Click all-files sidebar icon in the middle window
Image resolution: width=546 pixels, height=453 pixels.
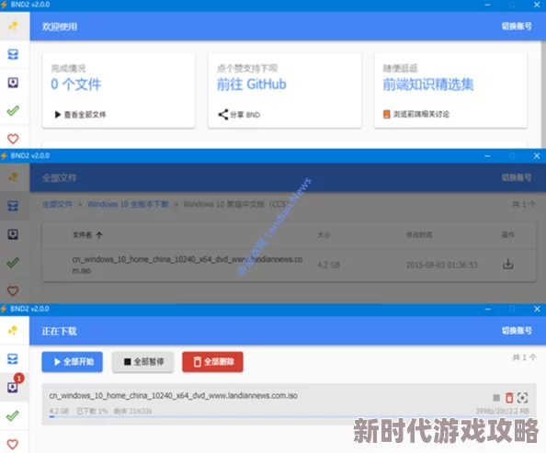tap(13, 206)
